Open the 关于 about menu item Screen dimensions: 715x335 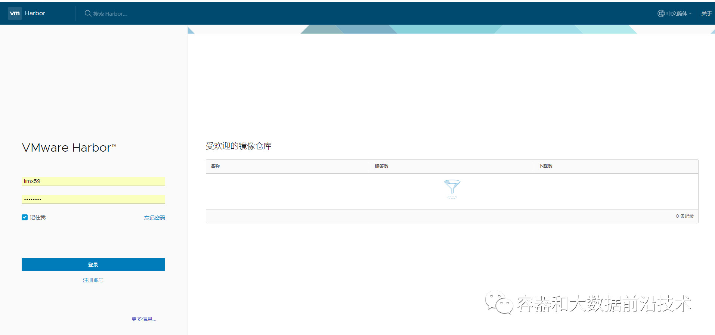click(x=706, y=13)
